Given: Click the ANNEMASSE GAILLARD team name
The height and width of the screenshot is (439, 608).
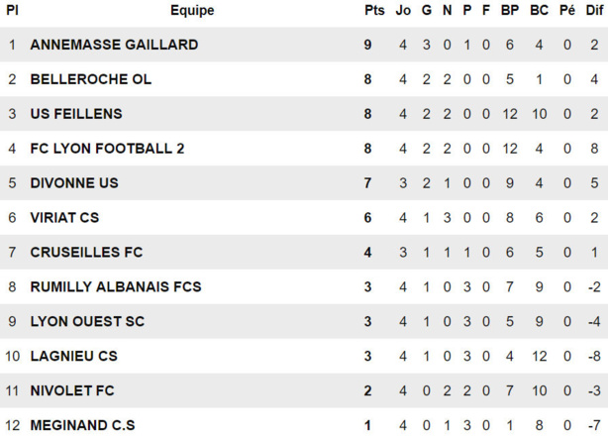Looking at the screenshot, I should [x=114, y=45].
